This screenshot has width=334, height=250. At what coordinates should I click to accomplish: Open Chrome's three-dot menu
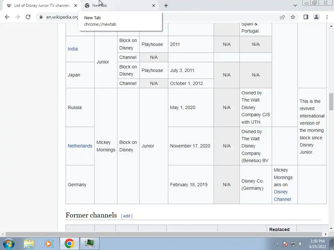pyautogui.click(x=327, y=17)
